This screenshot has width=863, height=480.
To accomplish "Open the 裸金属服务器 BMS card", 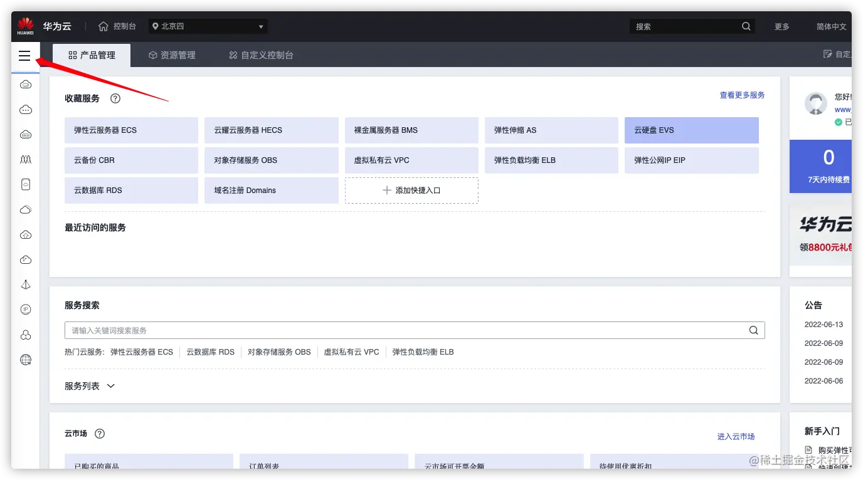I will (411, 130).
